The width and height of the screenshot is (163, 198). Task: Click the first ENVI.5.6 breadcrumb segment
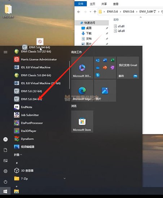(x=112, y=12)
